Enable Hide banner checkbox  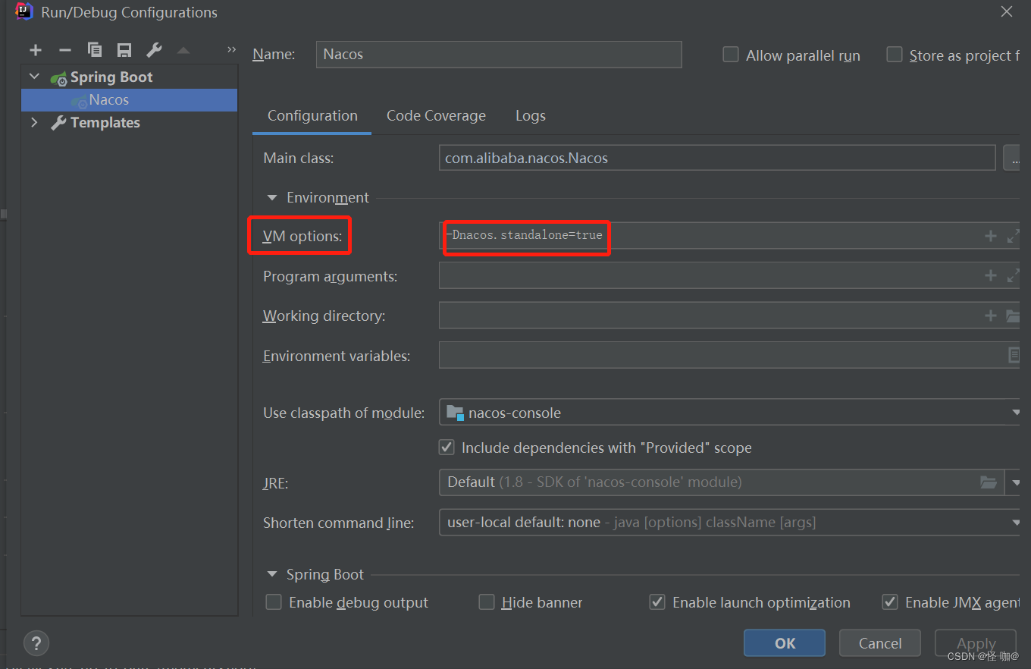(487, 602)
